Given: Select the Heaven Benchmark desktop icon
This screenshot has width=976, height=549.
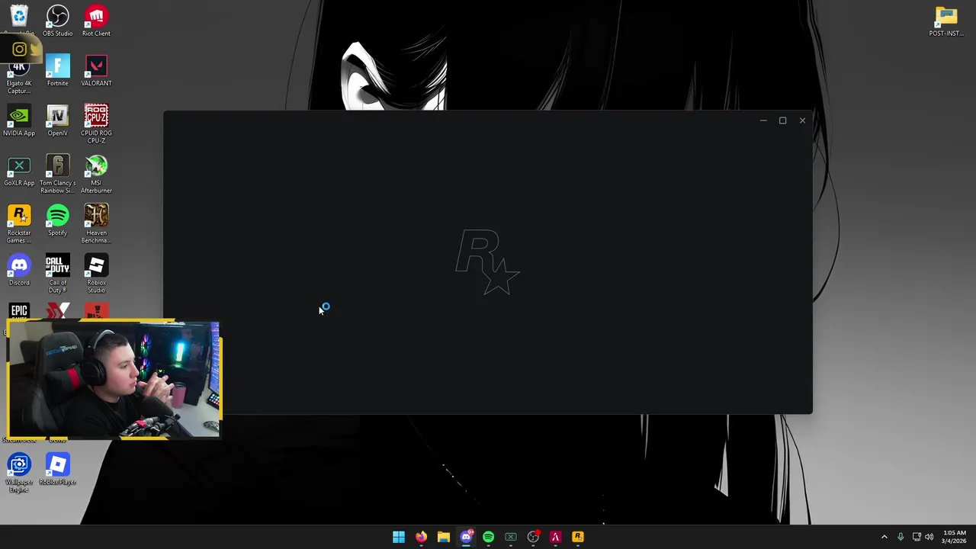Looking at the screenshot, I should (96, 224).
